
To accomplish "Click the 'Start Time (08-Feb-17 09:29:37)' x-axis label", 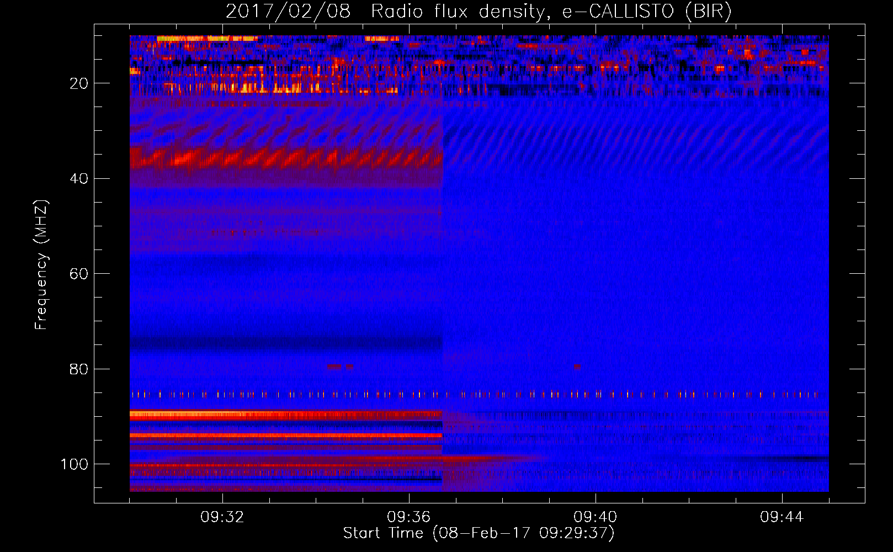I will [479, 533].
